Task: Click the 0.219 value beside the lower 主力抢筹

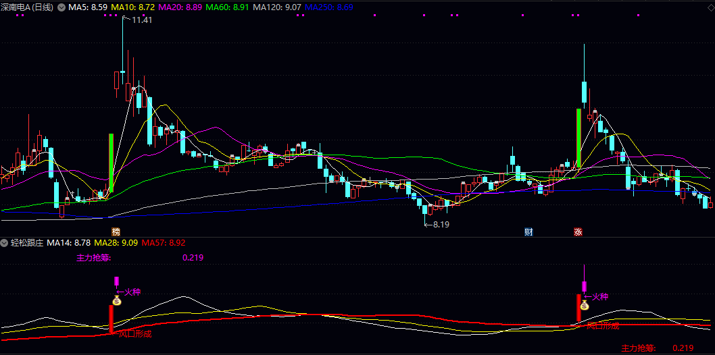Action: [683, 348]
